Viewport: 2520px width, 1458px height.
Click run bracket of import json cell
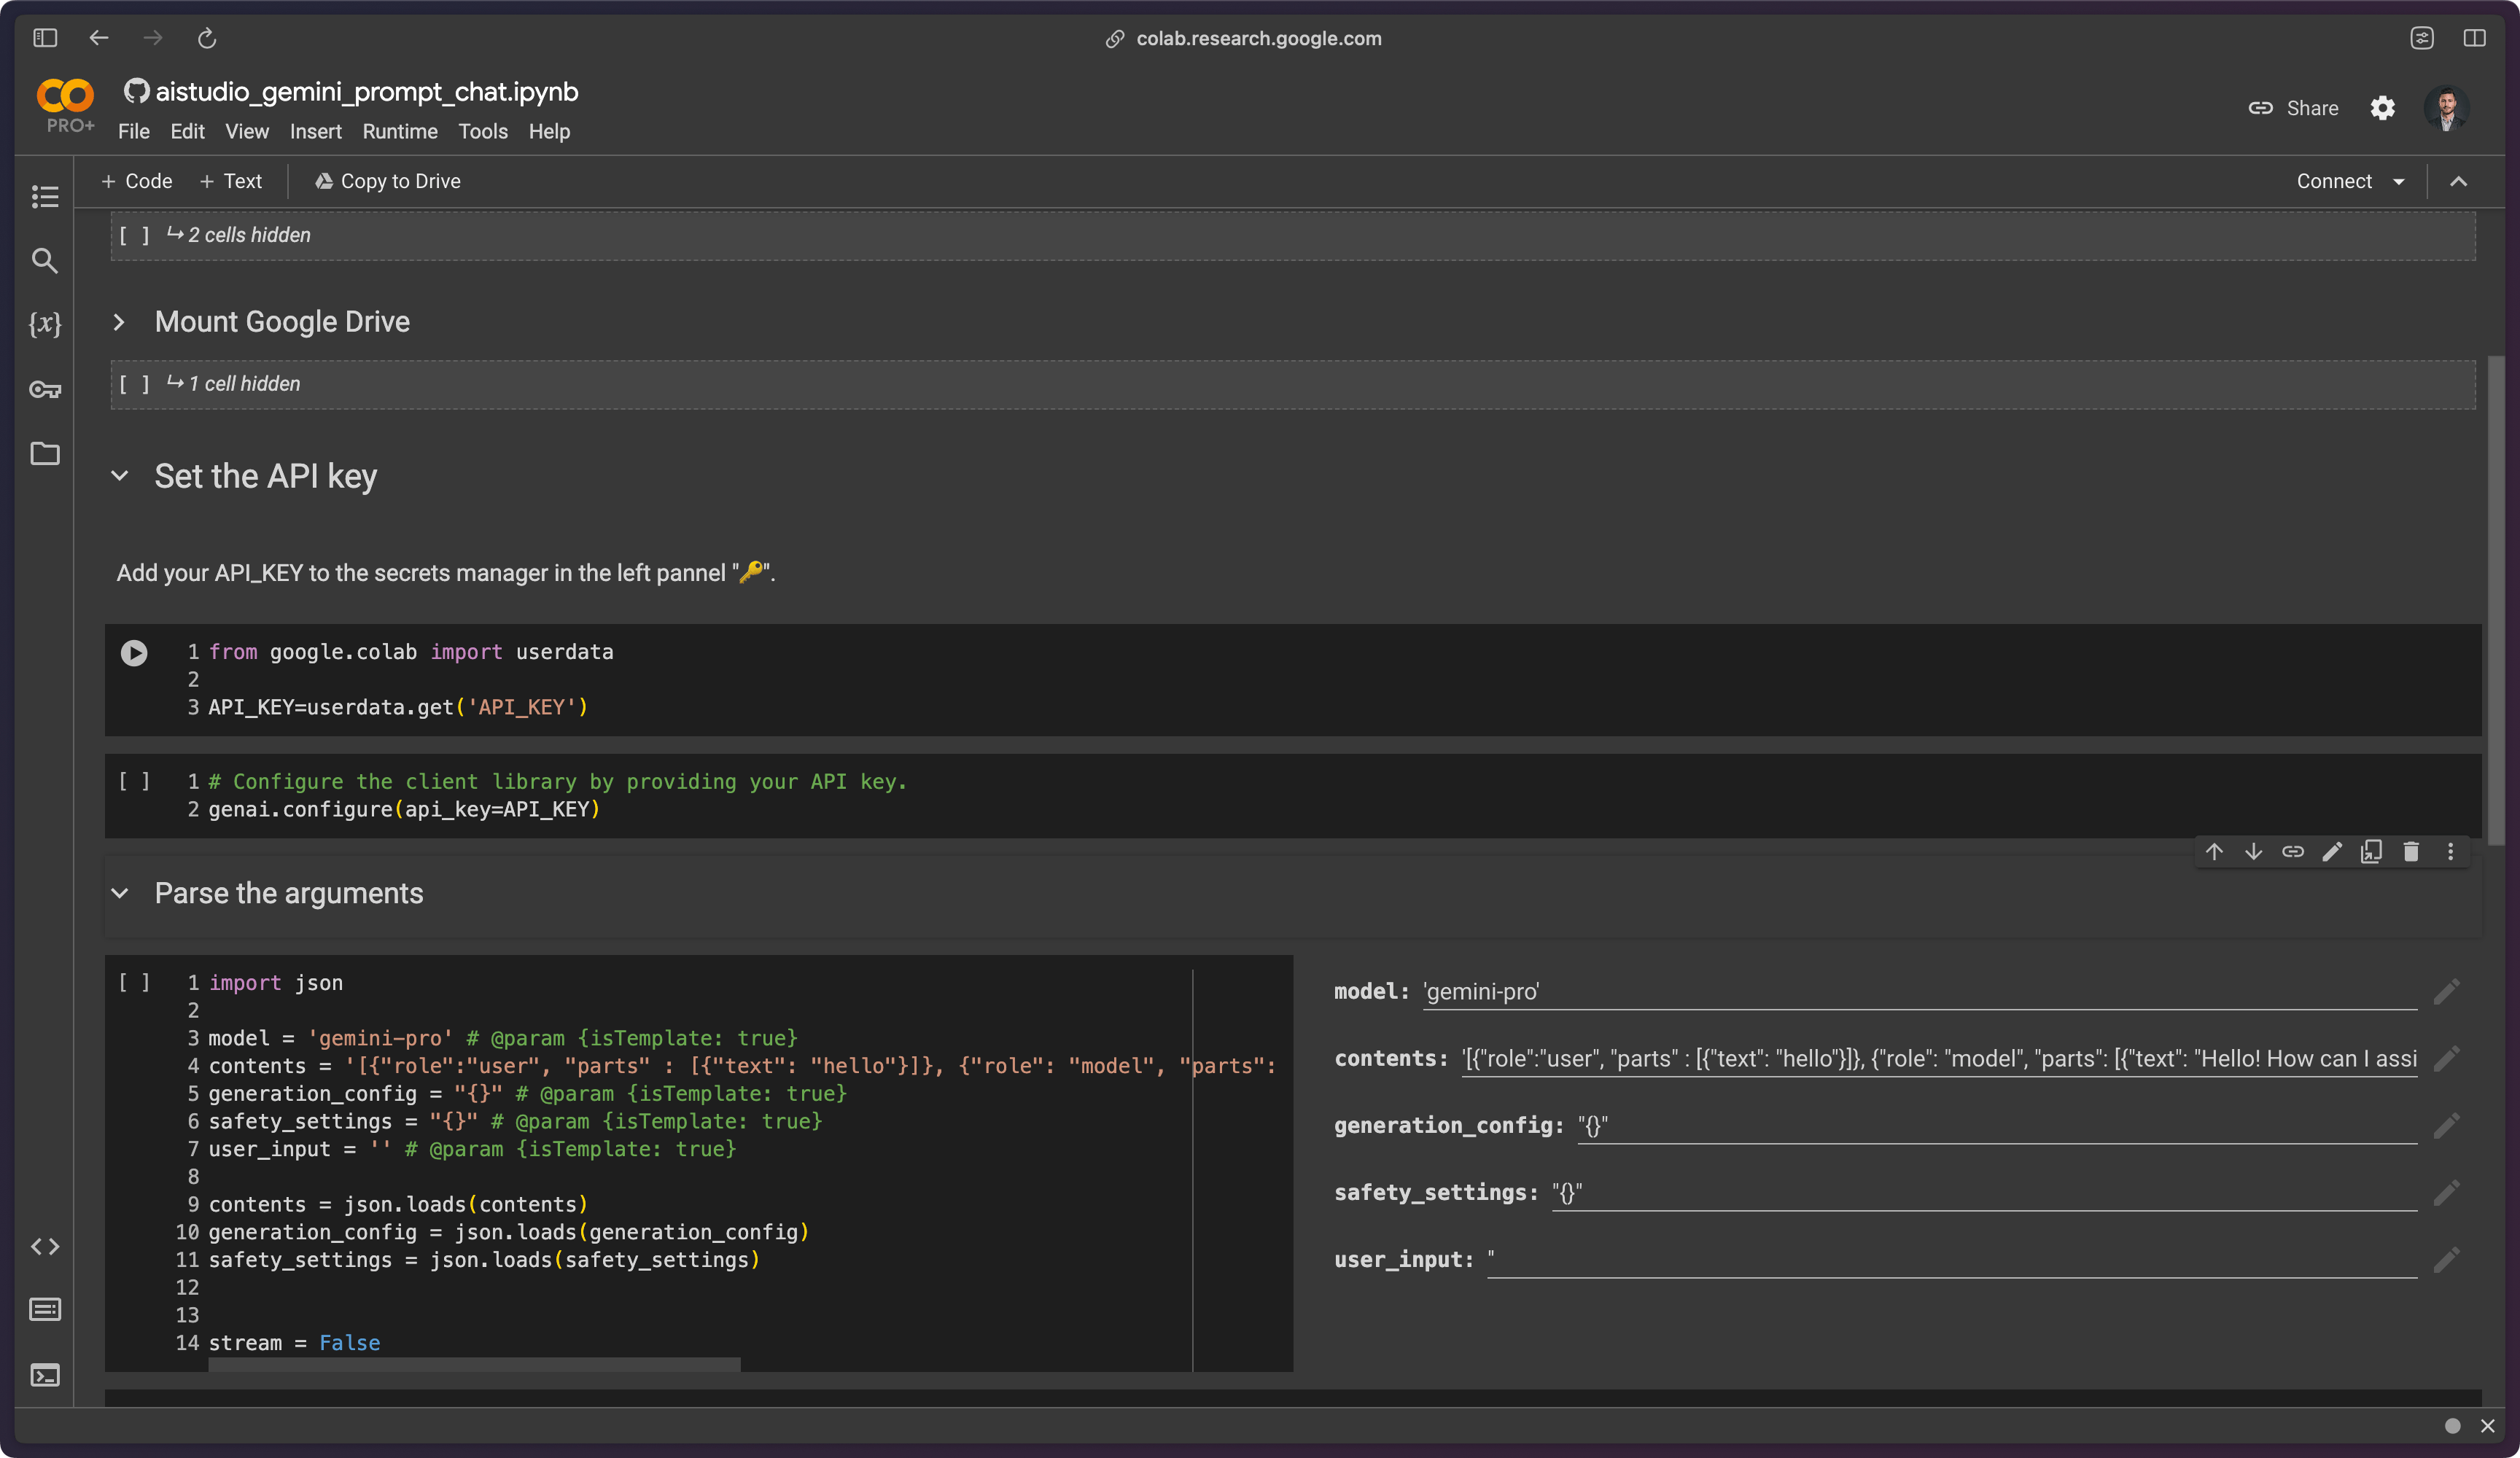[x=134, y=982]
